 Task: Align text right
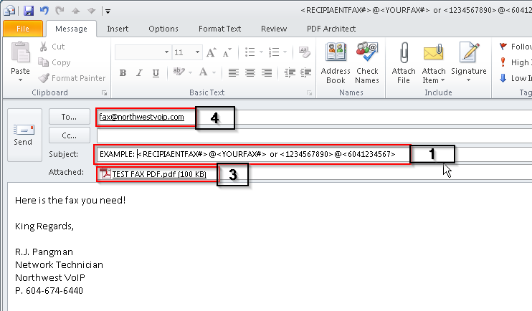click(x=266, y=72)
